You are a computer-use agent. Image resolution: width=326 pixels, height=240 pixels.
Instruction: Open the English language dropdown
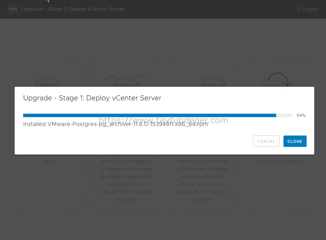pos(309,9)
